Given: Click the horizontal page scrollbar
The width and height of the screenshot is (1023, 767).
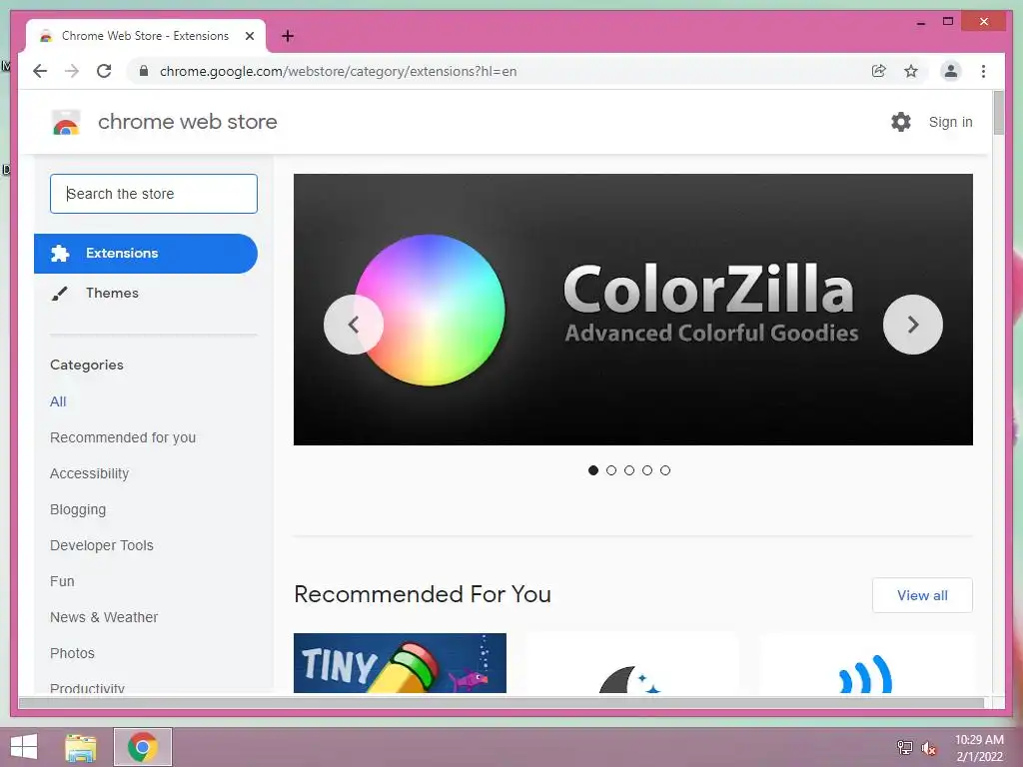Looking at the screenshot, I should 502,702.
